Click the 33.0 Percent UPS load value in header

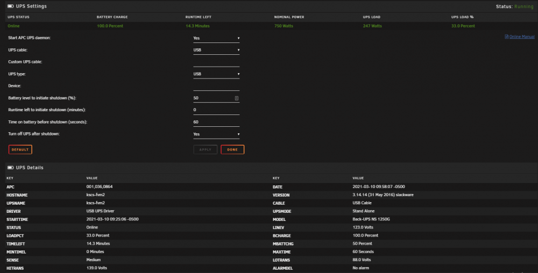coord(463,26)
